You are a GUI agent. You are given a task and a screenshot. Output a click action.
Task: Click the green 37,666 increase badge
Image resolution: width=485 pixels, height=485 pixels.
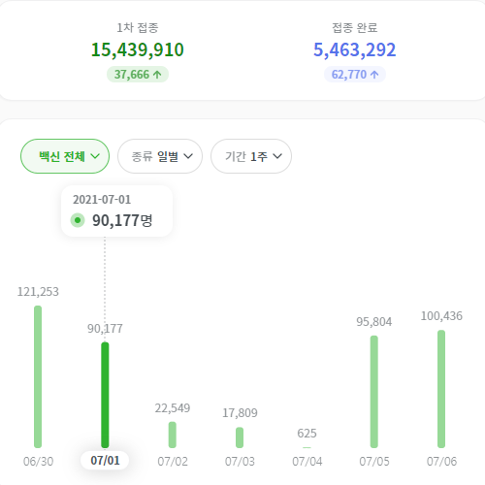coord(138,75)
